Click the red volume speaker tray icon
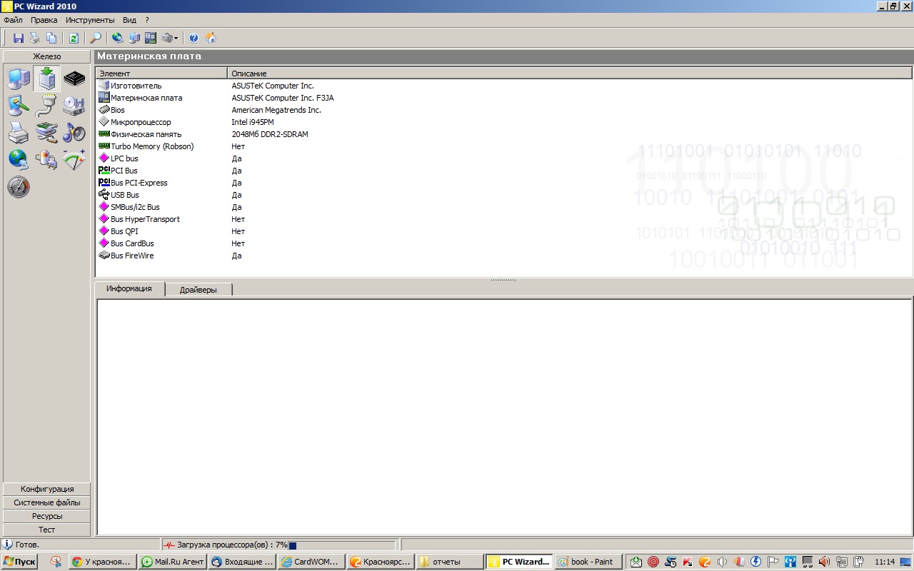The image size is (914, 571). pos(823,562)
